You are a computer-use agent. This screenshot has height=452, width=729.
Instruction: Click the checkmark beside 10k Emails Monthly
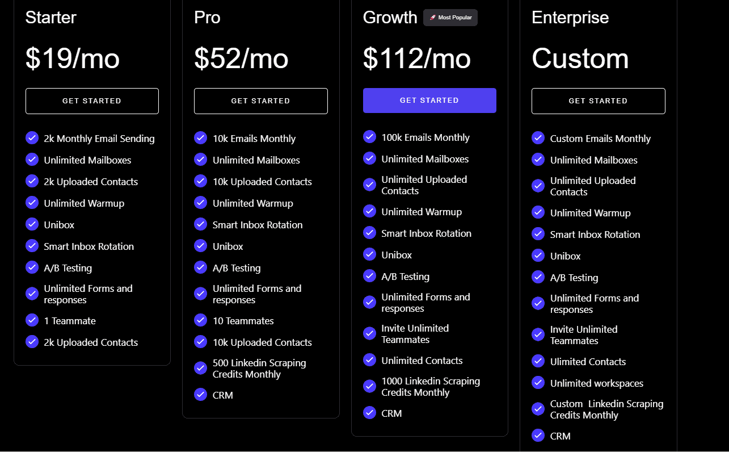pyautogui.click(x=200, y=138)
